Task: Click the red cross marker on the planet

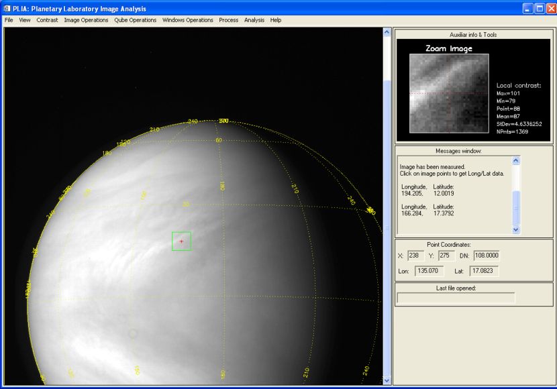Action: tap(181, 241)
